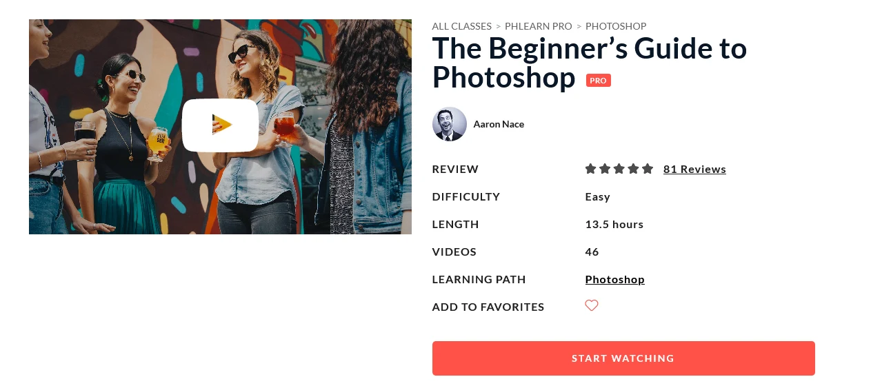The image size is (871, 388).
Task: Click the Easy difficulty value
Action: 598,196
